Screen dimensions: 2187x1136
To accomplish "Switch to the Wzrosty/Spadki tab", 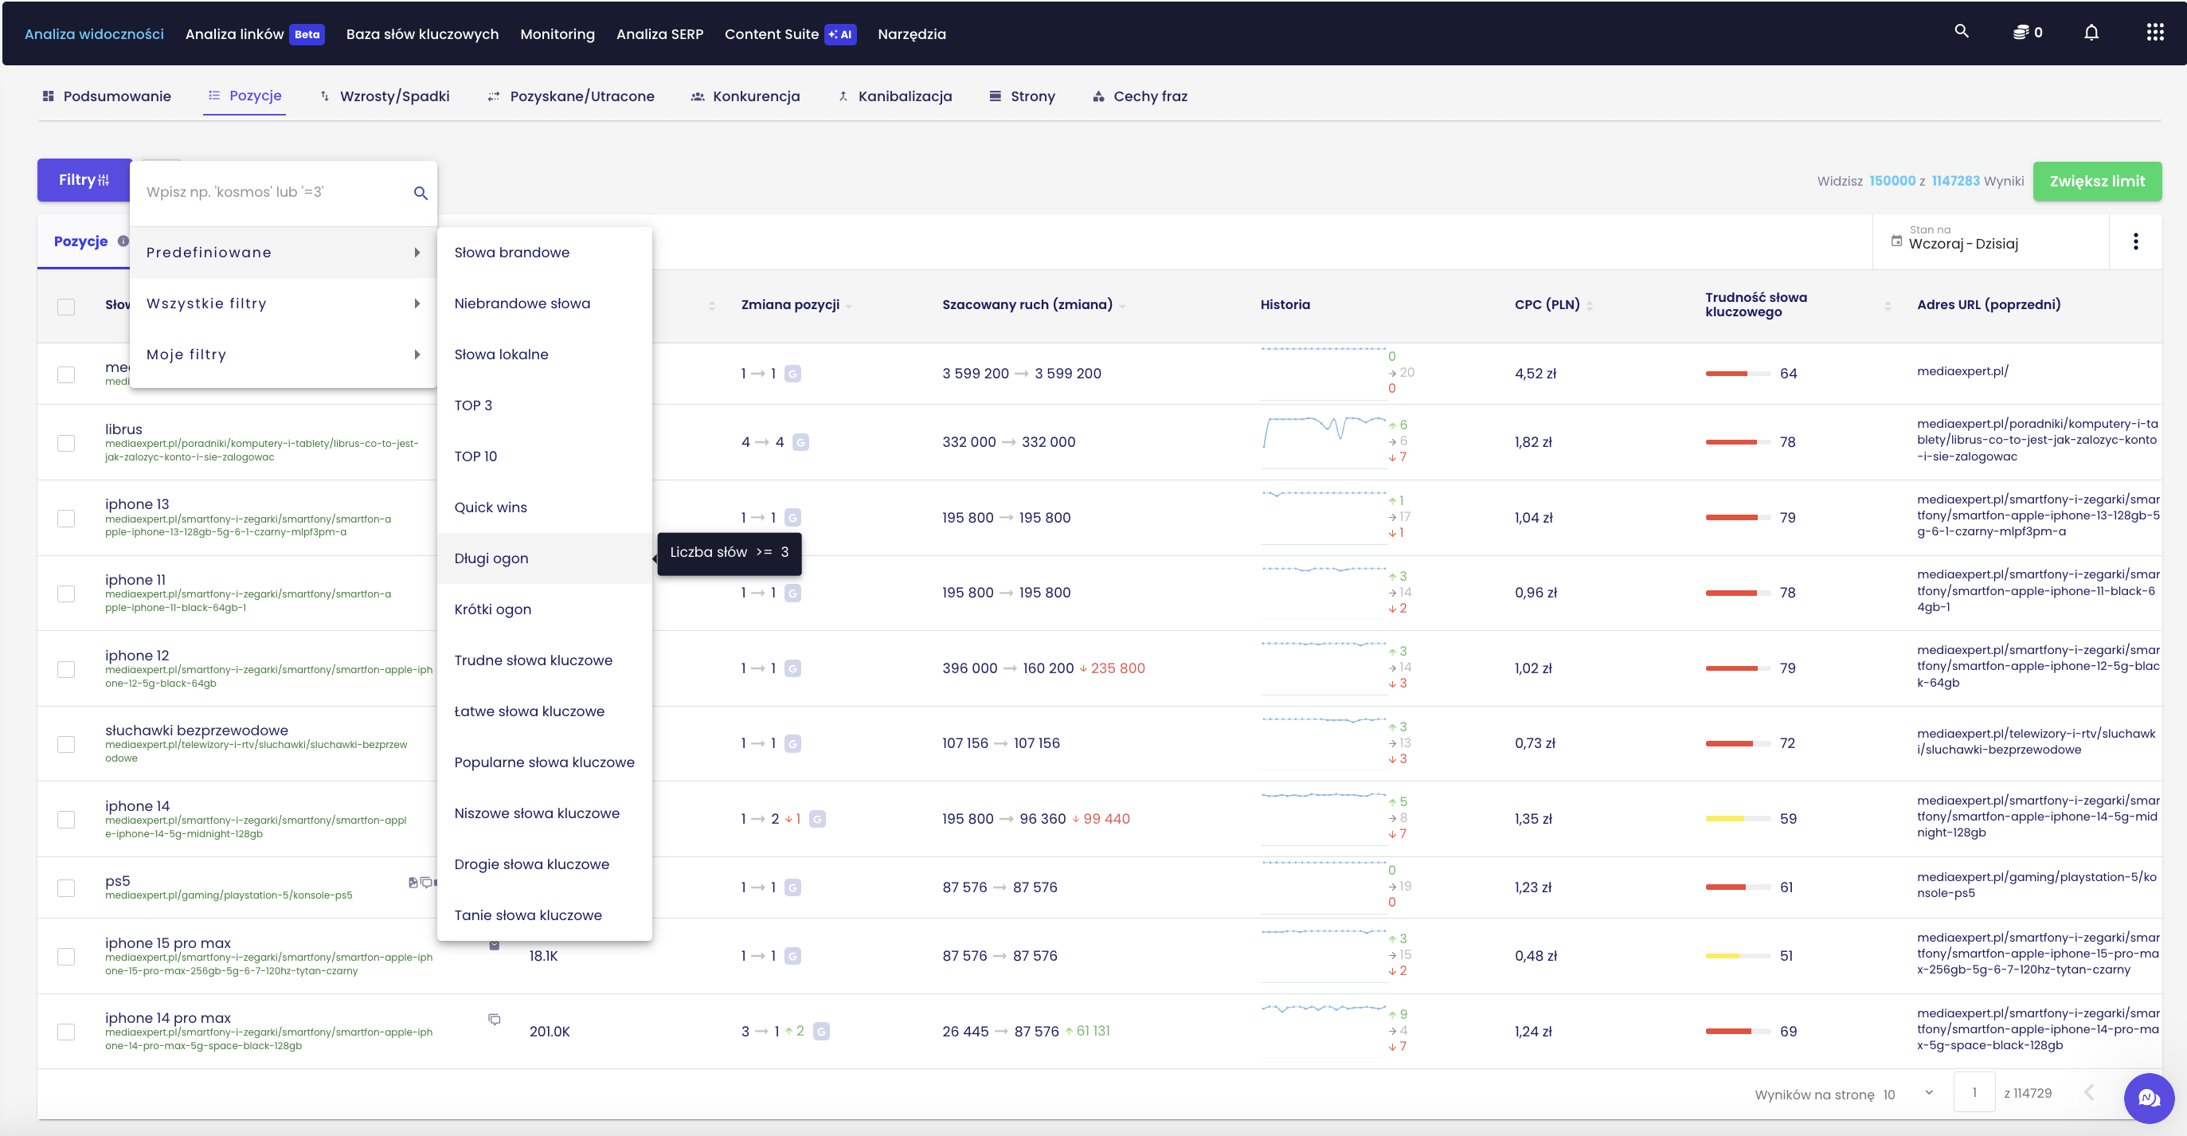I will [385, 96].
